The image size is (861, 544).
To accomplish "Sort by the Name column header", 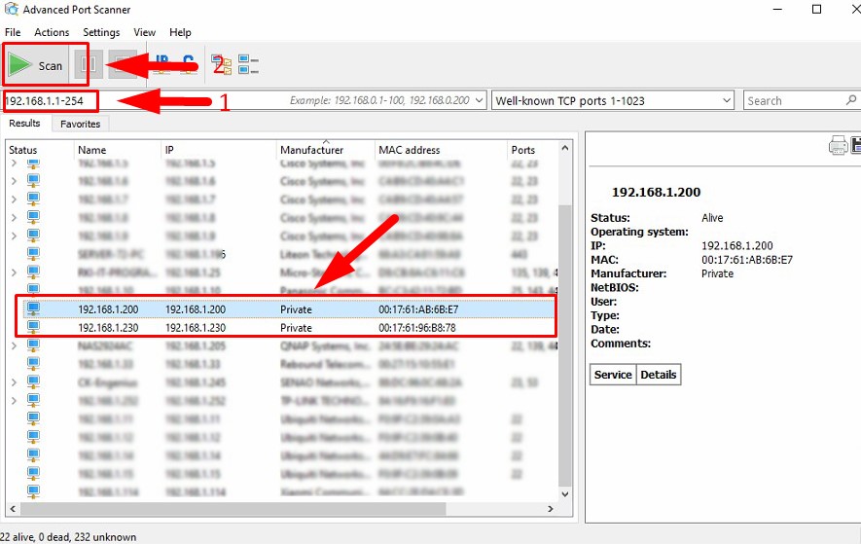I will click(x=118, y=150).
